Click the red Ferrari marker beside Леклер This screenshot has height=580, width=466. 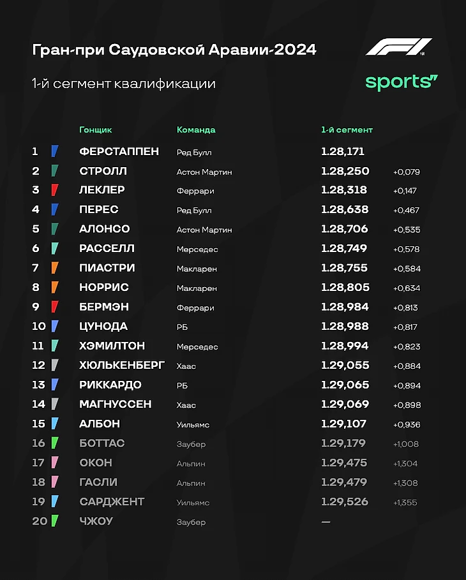click(x=55, y=190)
